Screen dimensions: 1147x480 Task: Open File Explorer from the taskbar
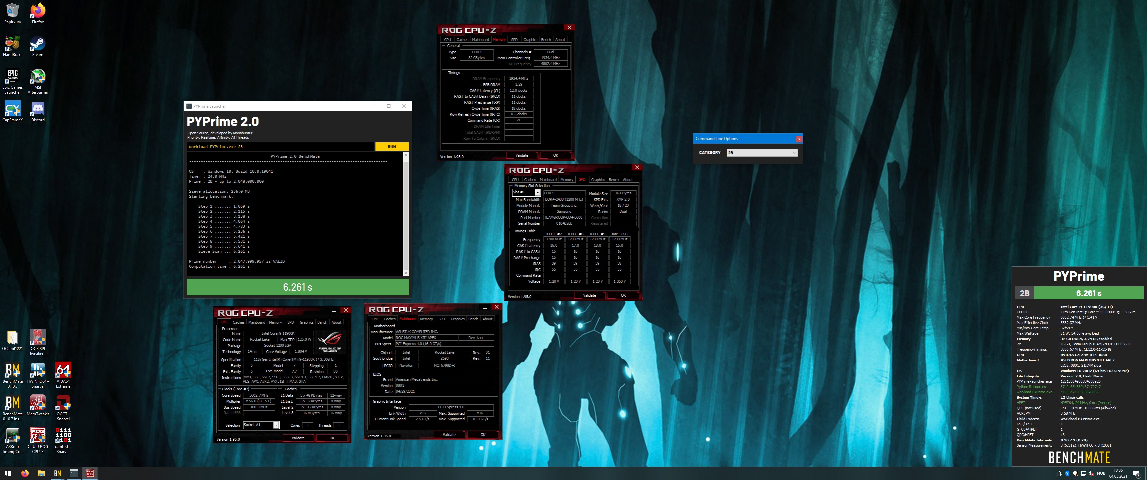point(41,473)
